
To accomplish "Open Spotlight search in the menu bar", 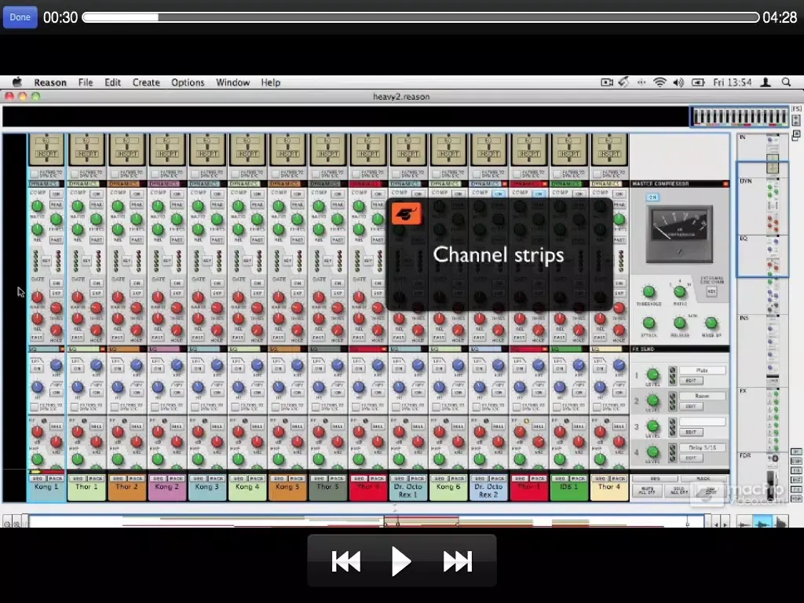I will (786, 82).
